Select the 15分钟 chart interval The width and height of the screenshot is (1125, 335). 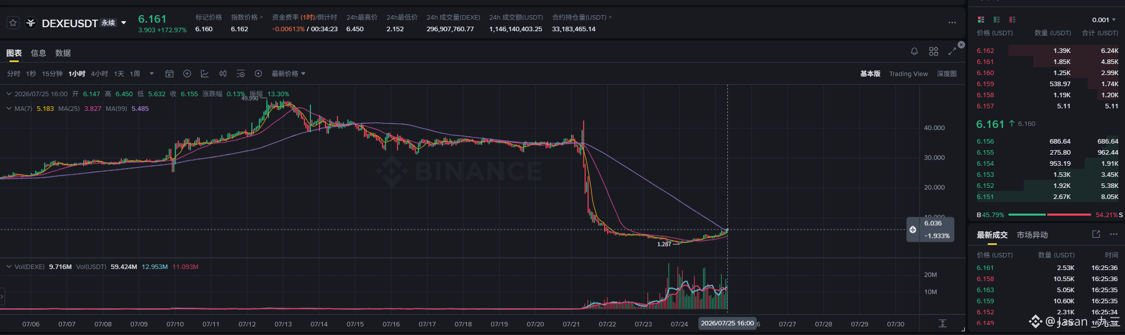click(x=52, y=74)
